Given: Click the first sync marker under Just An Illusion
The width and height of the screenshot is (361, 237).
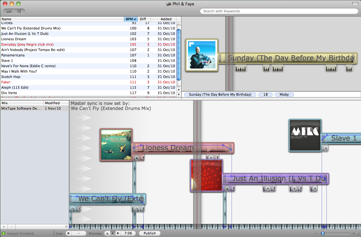Looking at the screenshot, I should point(227,189).
